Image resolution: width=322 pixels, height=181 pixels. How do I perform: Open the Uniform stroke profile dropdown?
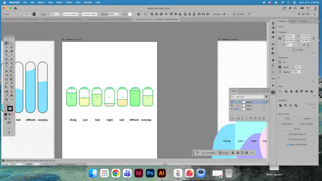(80, 14)
